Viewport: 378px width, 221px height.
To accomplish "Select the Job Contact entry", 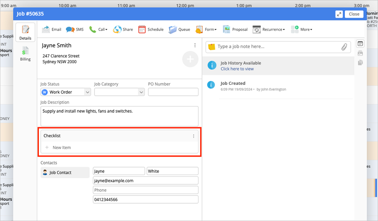I will [x=65, y=172].
